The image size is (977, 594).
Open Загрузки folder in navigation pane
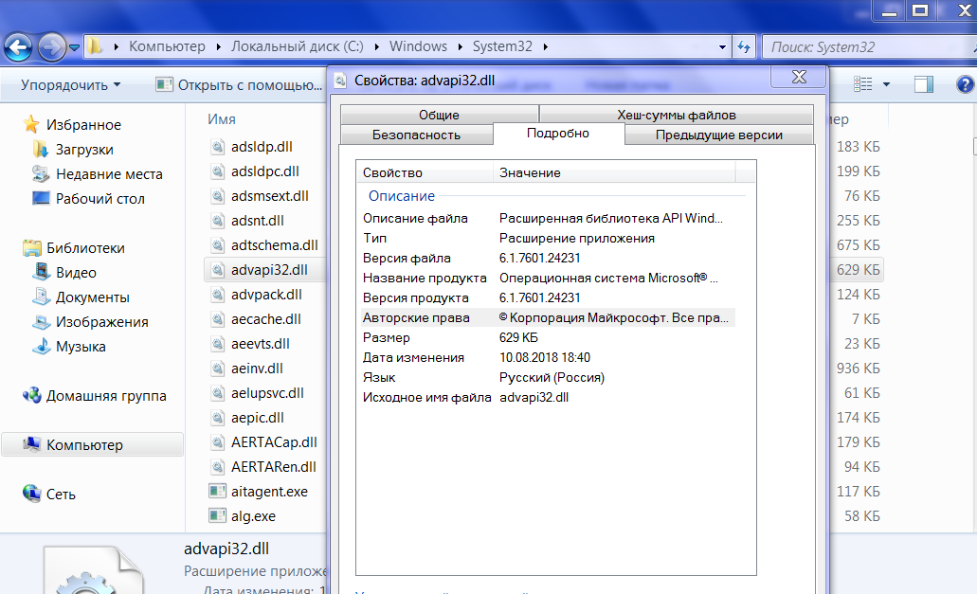click(83, 150)
